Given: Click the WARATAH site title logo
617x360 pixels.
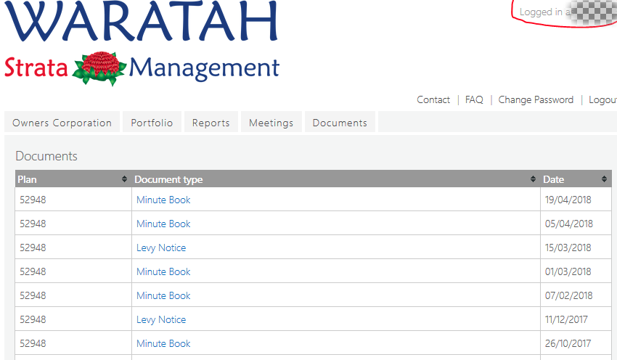Looking at the screenshot, I should click(142, 21).
